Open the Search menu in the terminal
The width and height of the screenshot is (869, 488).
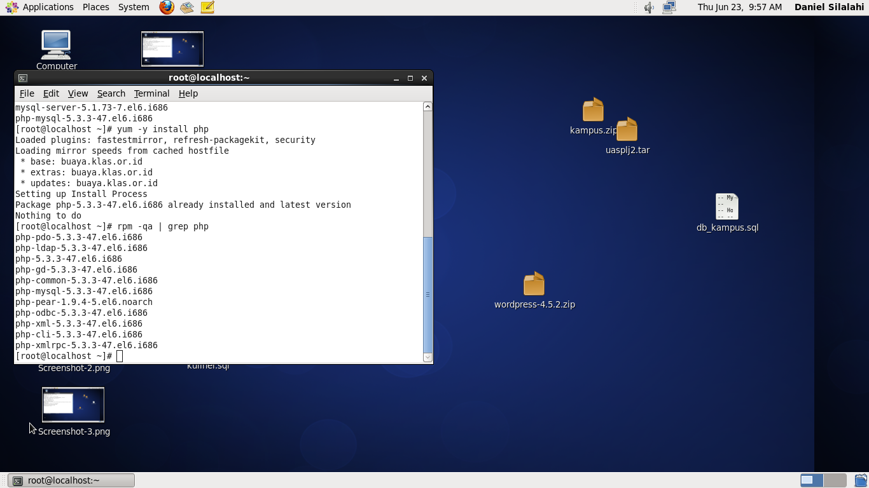(111, 93)
